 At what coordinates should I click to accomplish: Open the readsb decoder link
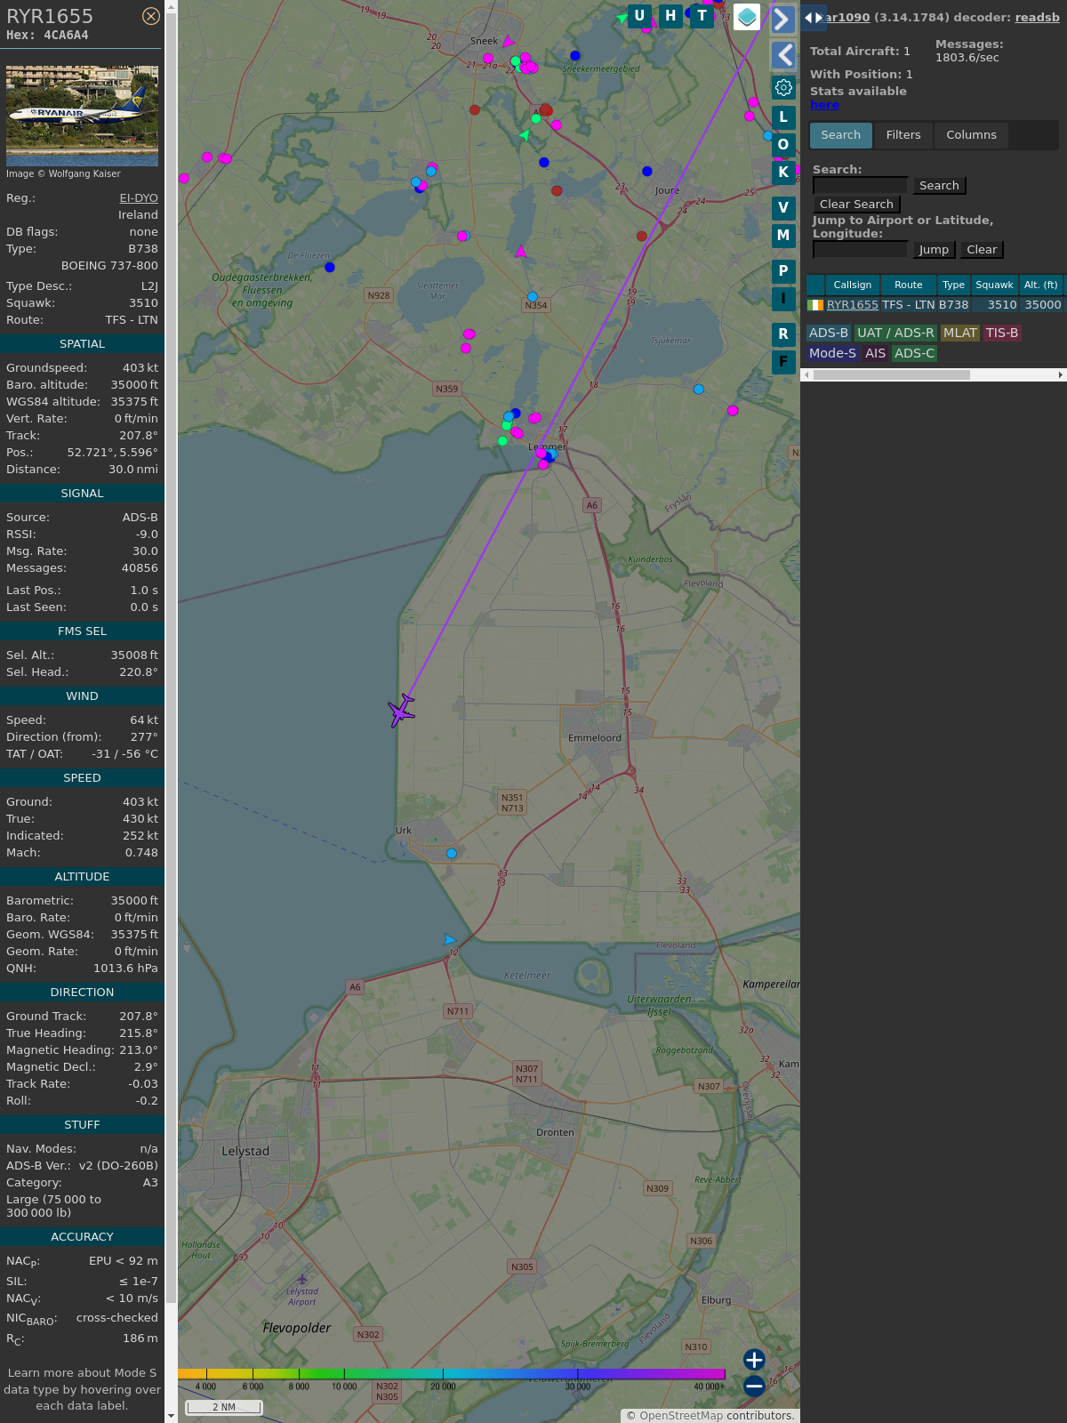[x=1037, y=17]
